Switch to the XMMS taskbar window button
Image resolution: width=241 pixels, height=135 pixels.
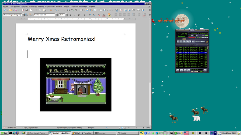click(x=82, y=133)
